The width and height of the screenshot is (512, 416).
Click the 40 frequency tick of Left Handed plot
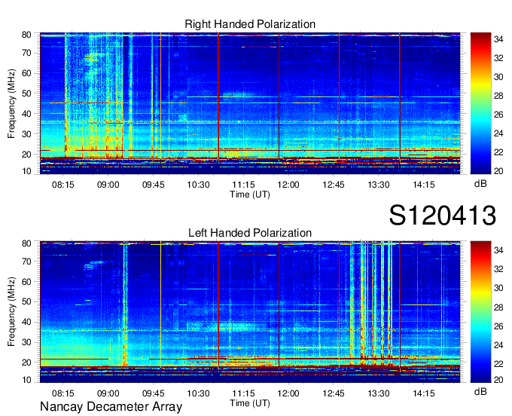tap(26, 322)
